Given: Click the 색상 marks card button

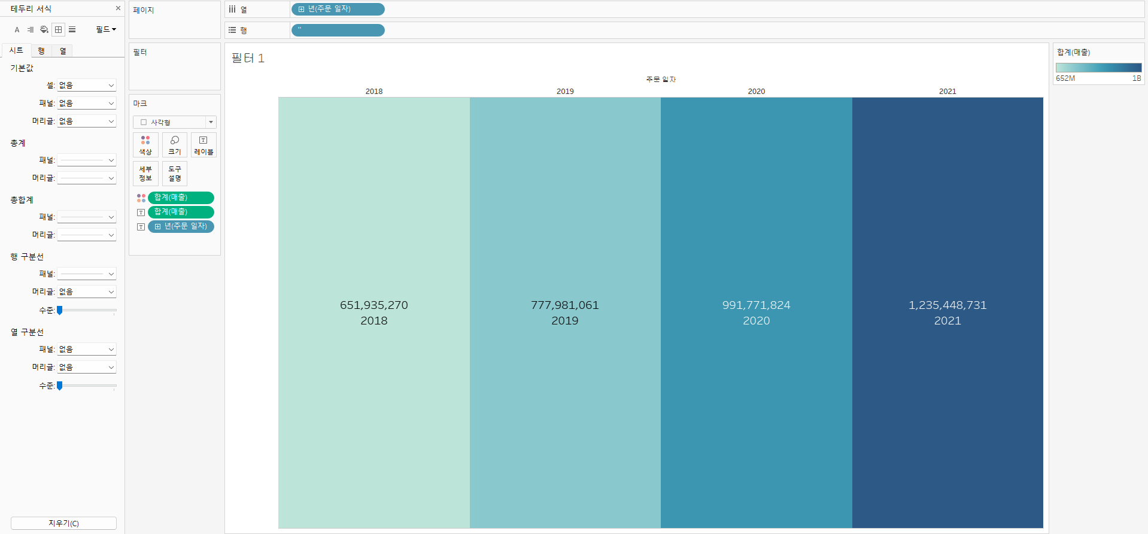Looking at the screenshot, I should (x=145, y=145).
